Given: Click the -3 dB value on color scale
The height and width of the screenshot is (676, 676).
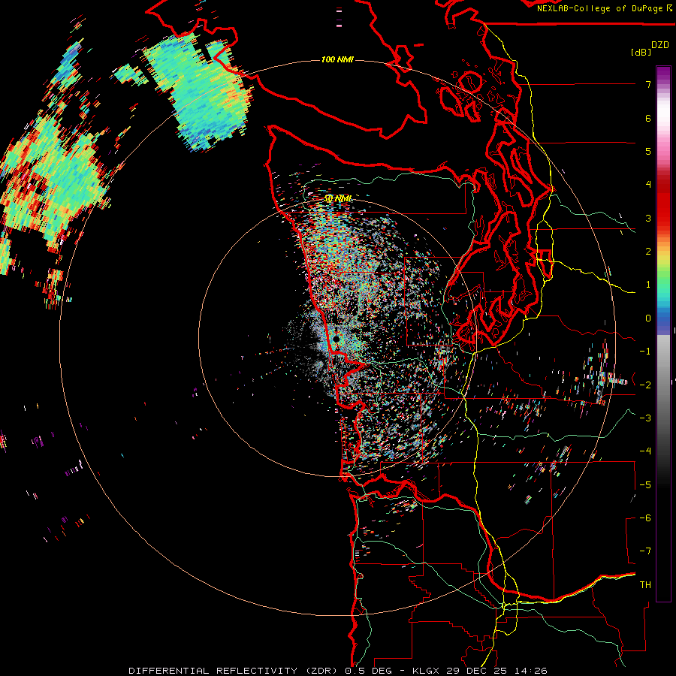Looking at the screenshot, I should point(645,418).
